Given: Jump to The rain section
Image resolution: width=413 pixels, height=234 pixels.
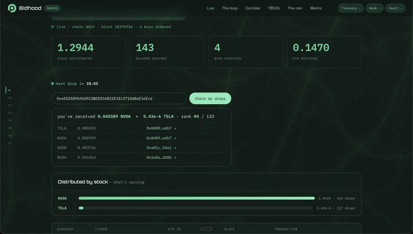Looking at the screenshot, I should tap(295, 8).
